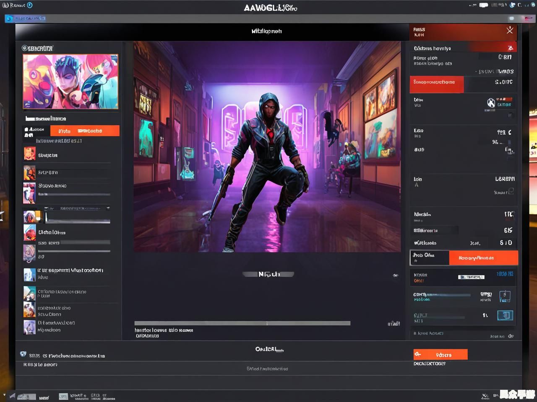
Task: Select the red highlighted row in right panel
Action: tap(436, 84)
